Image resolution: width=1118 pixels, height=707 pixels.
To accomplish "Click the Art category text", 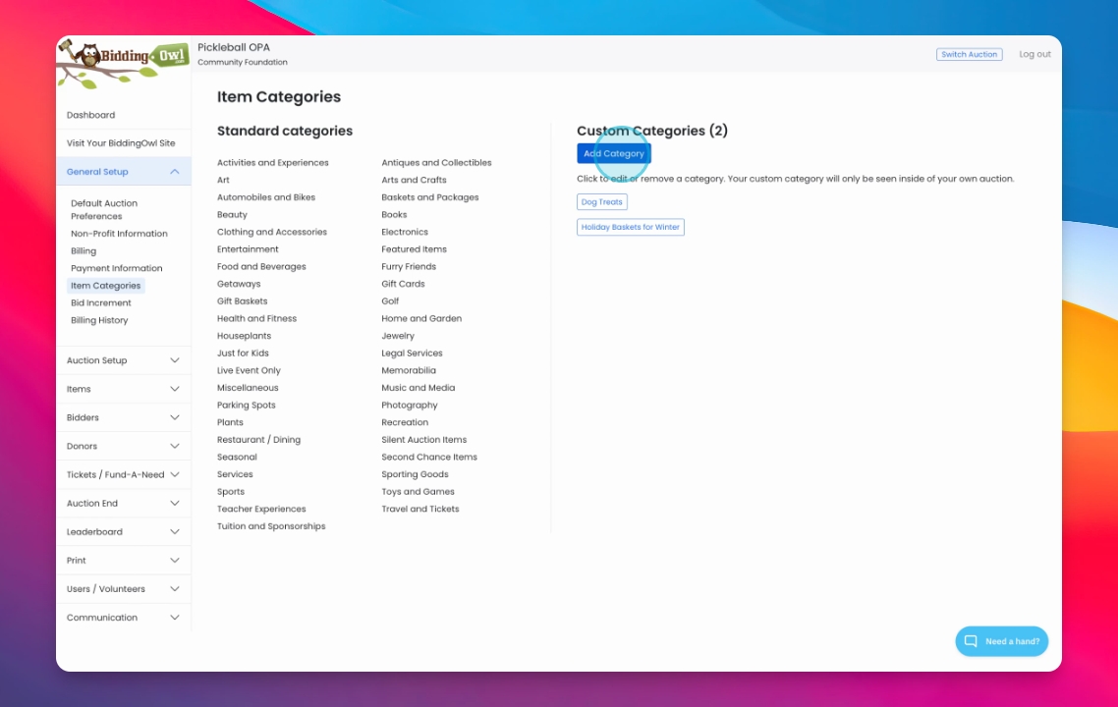I will point(223,180).
